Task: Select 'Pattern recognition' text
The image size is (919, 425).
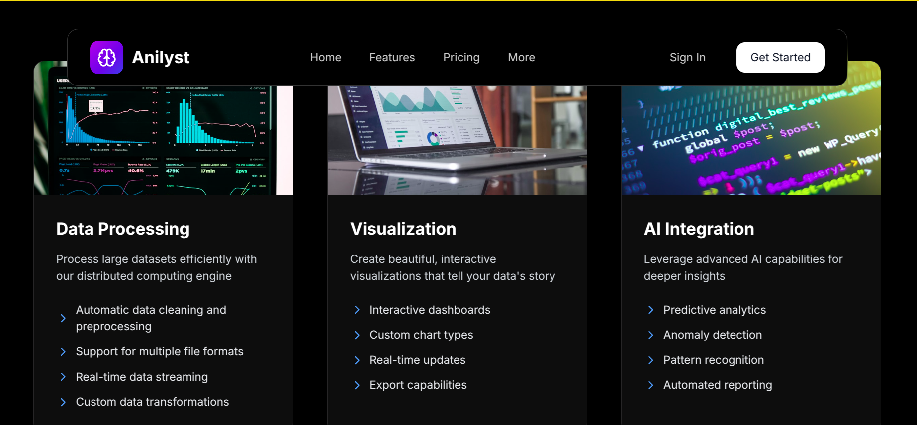Action: (714, 360)
